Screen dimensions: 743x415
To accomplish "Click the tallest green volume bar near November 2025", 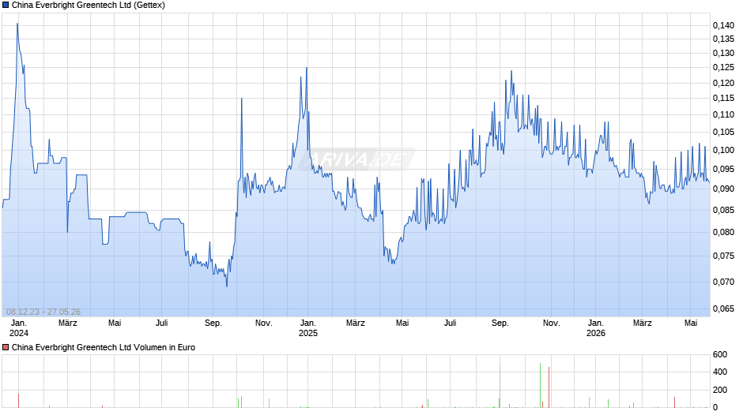I will [x=540, y=385].
